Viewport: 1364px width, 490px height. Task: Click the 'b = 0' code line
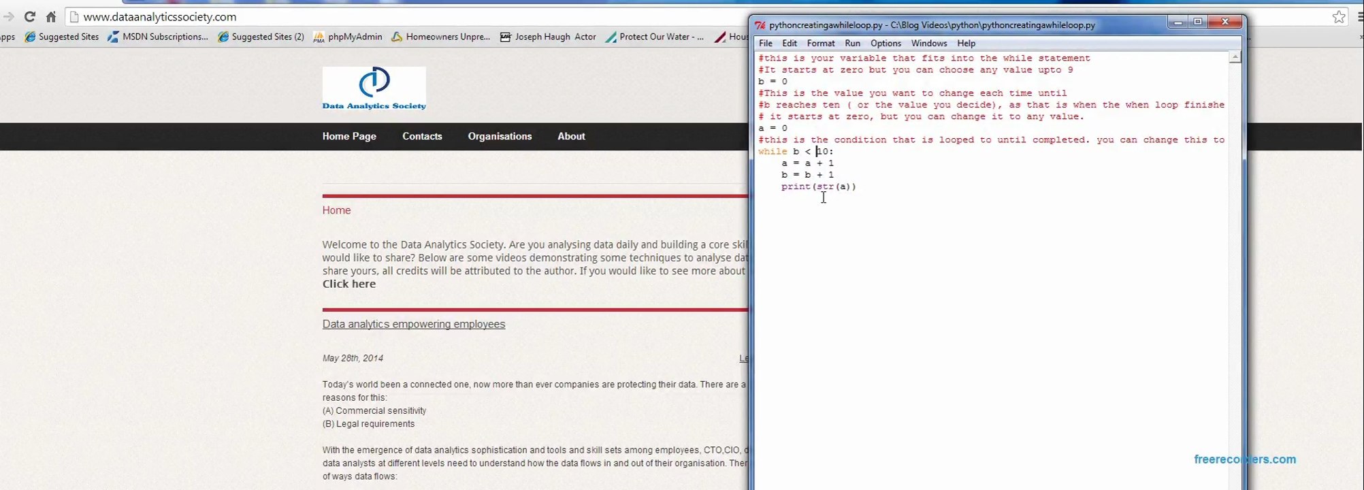pos(773,82)
